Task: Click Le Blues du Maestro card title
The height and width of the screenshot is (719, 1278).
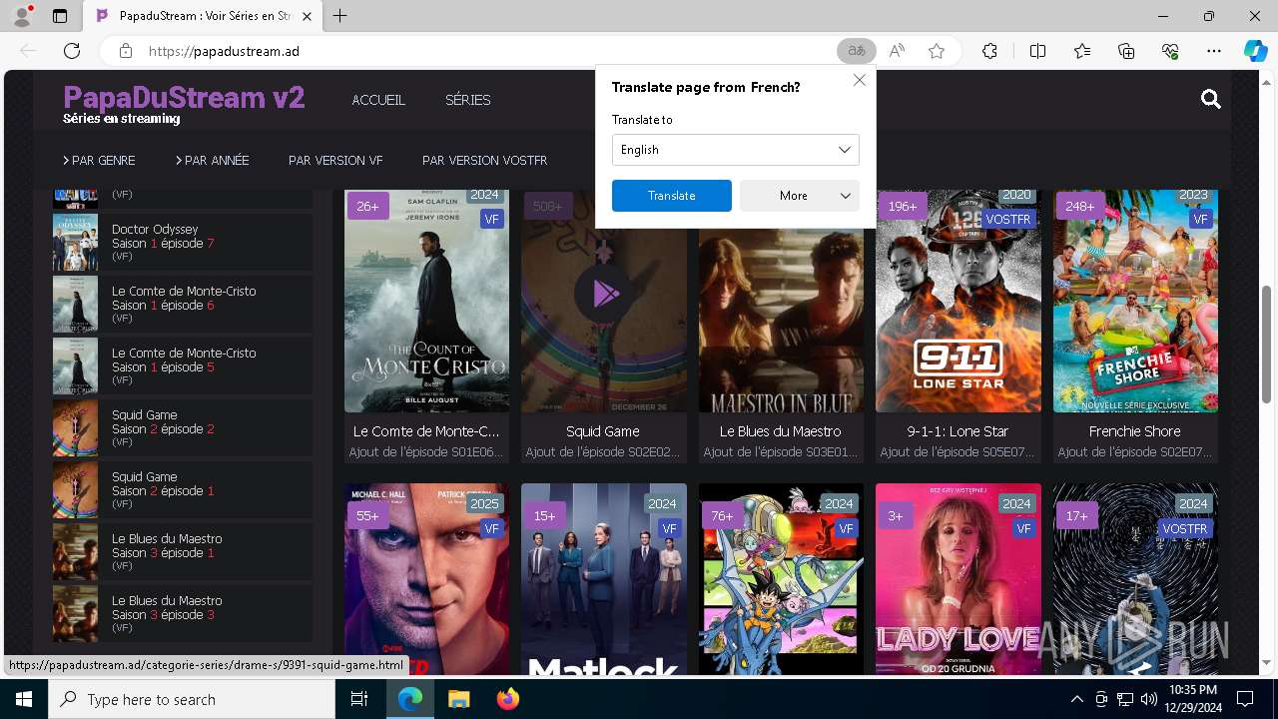Action: (781, 431)
